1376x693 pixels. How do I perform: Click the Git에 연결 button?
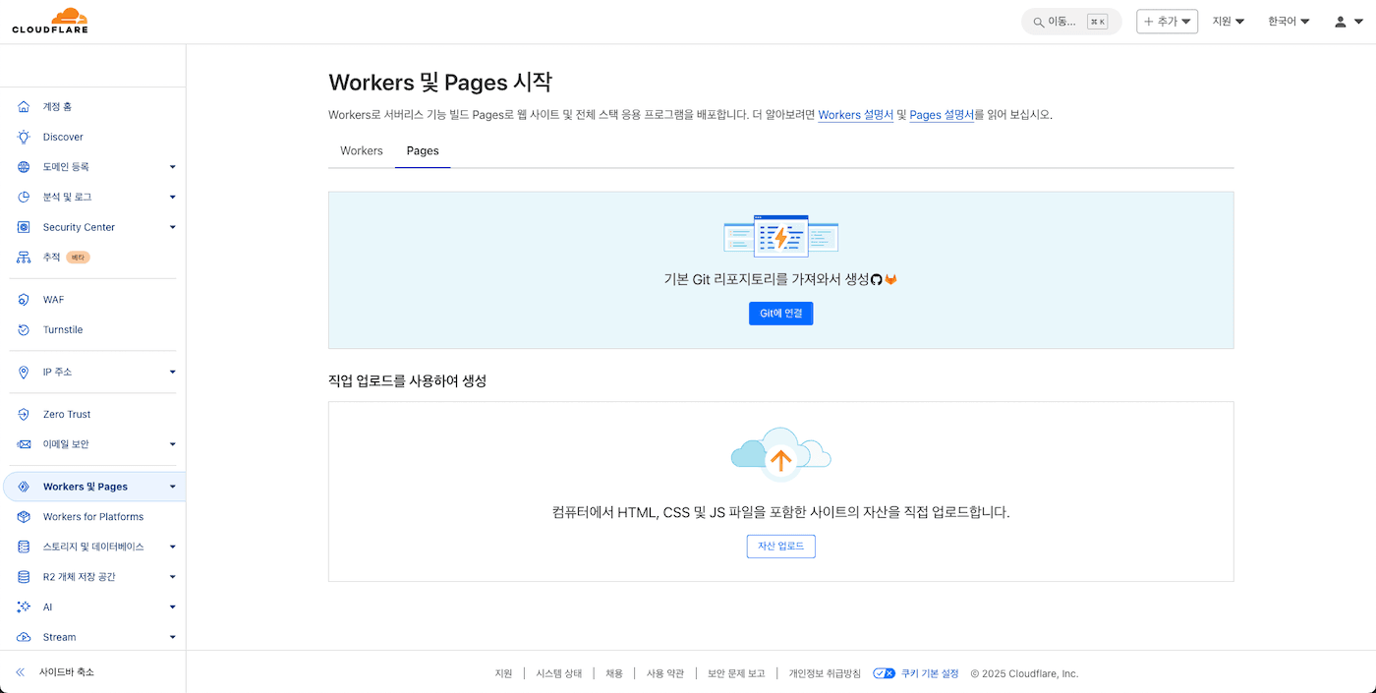click(x=780, y=313)
